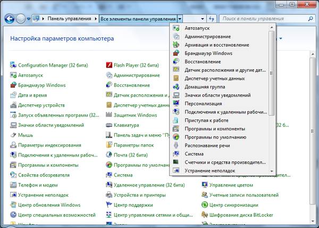Open Запуск объявленных программ (32... link
The width and height of the screenshot is (319, 228).
pyautogui.click(x=58, y=115)
